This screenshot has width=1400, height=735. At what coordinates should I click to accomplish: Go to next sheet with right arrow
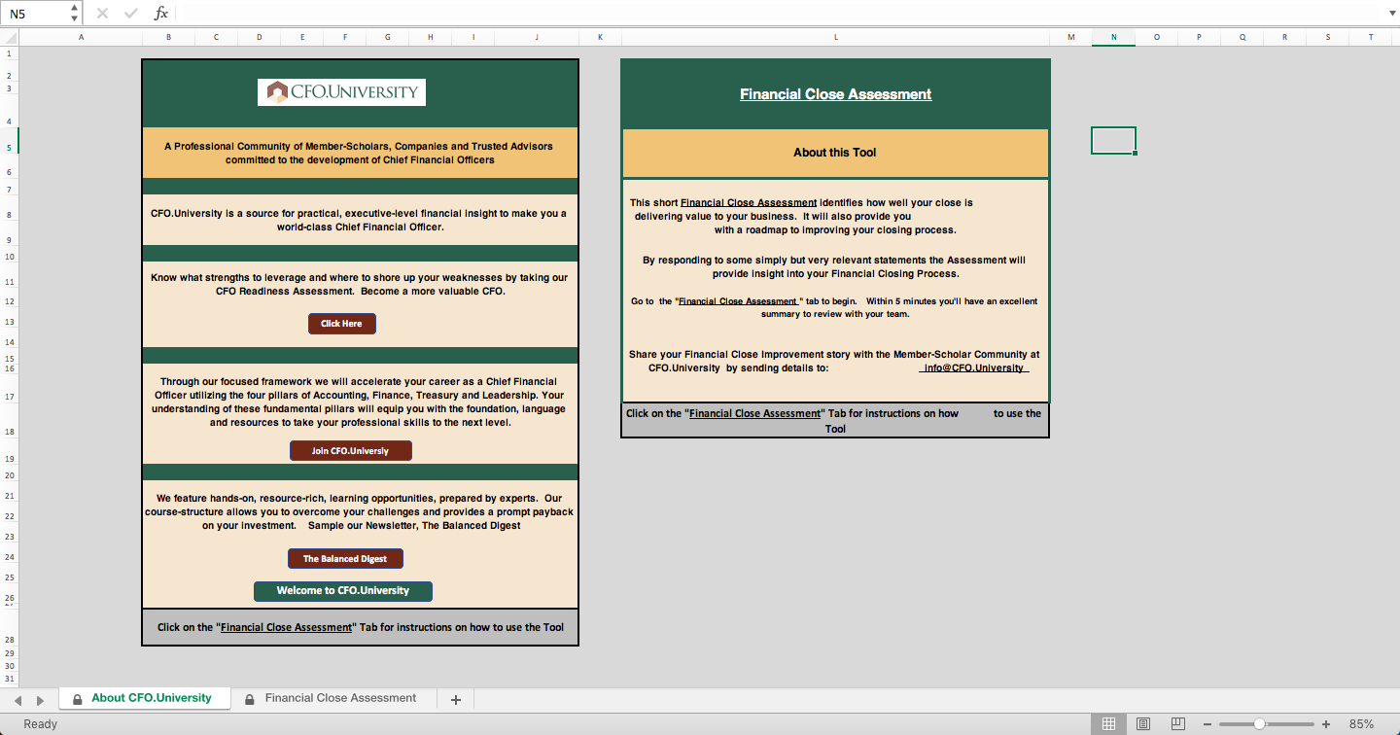40,700
